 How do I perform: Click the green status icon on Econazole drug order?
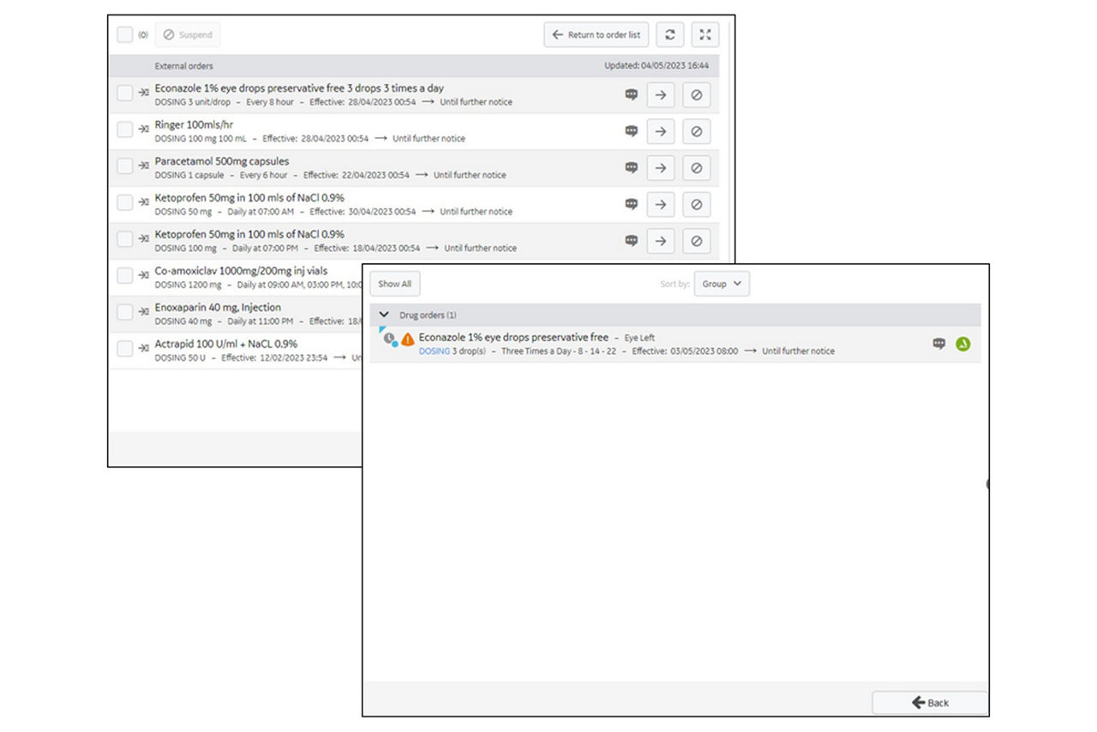[x=963, y=344]
